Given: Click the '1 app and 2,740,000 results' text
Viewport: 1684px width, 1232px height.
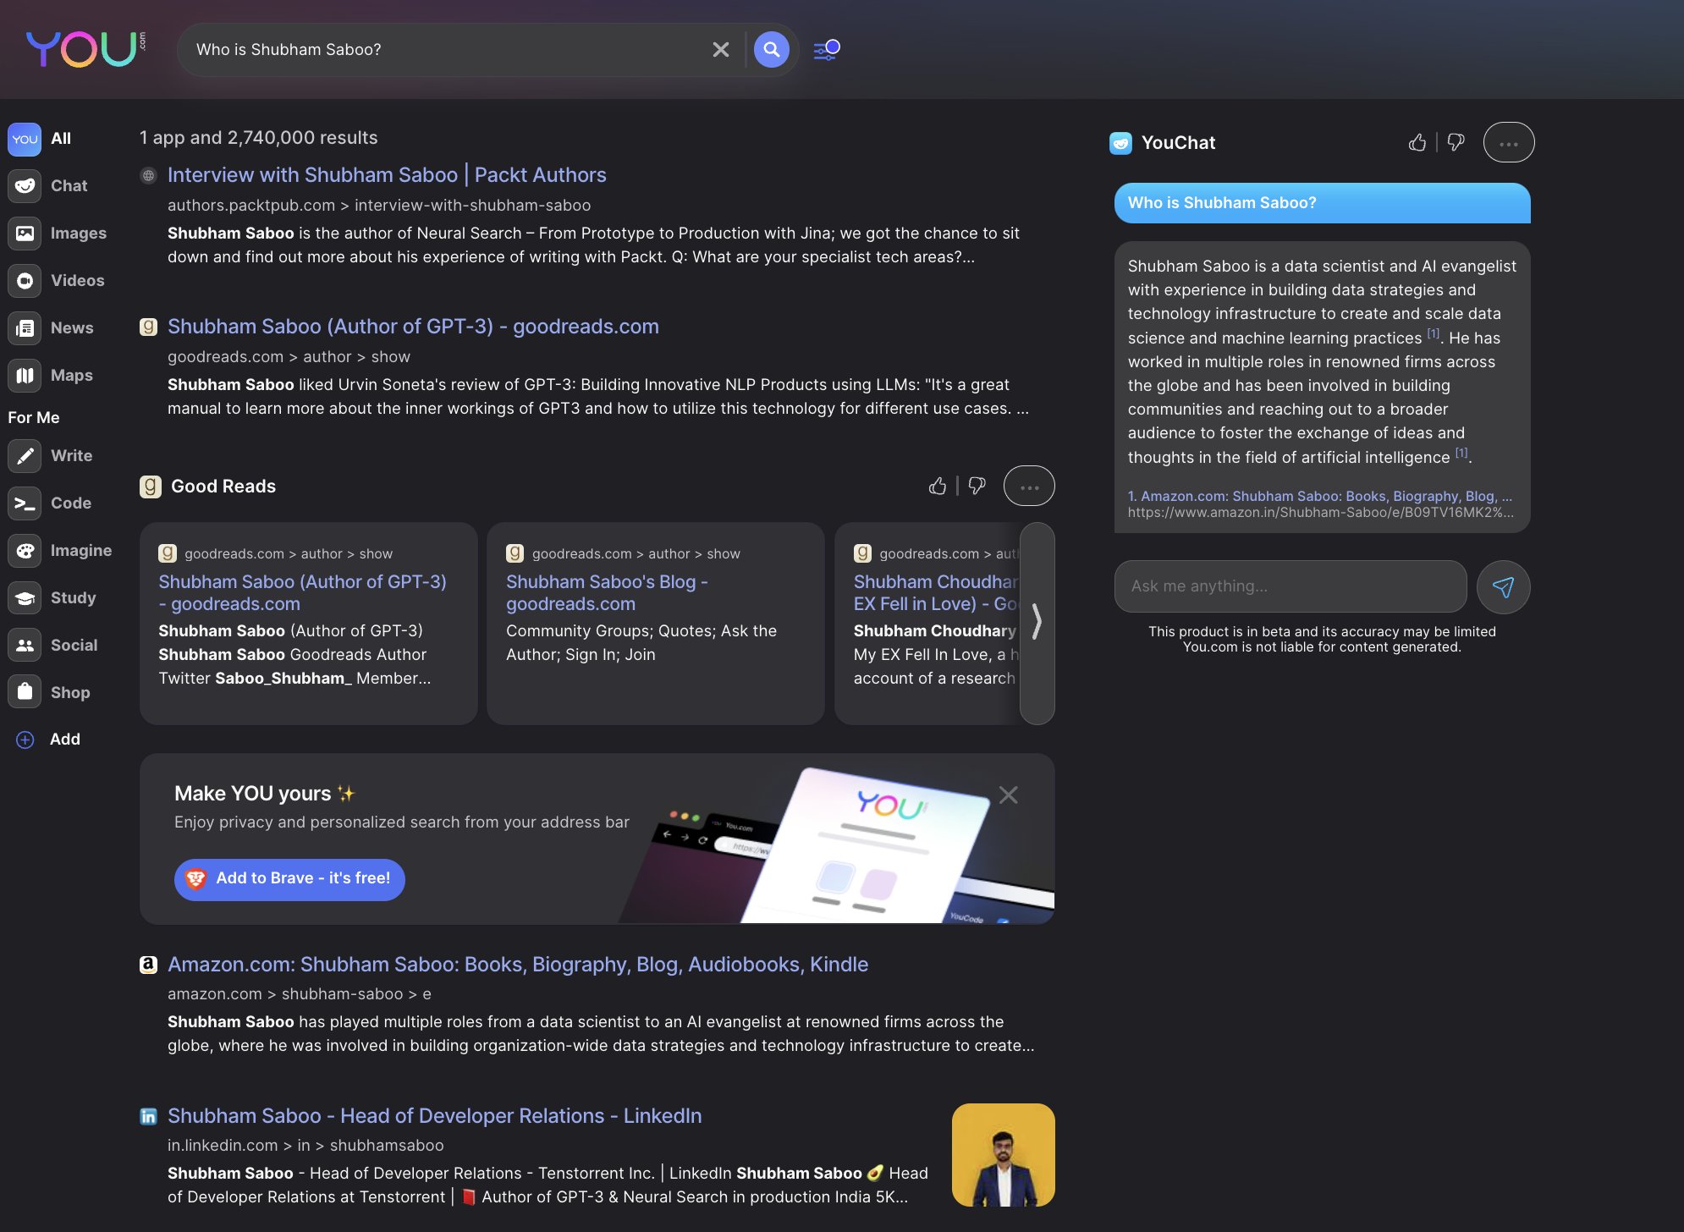Looking at the screenshot, I should coord(259,138).
